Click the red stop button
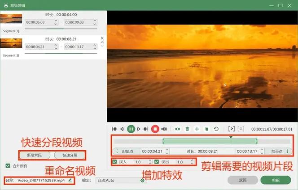 pos(155,129)
